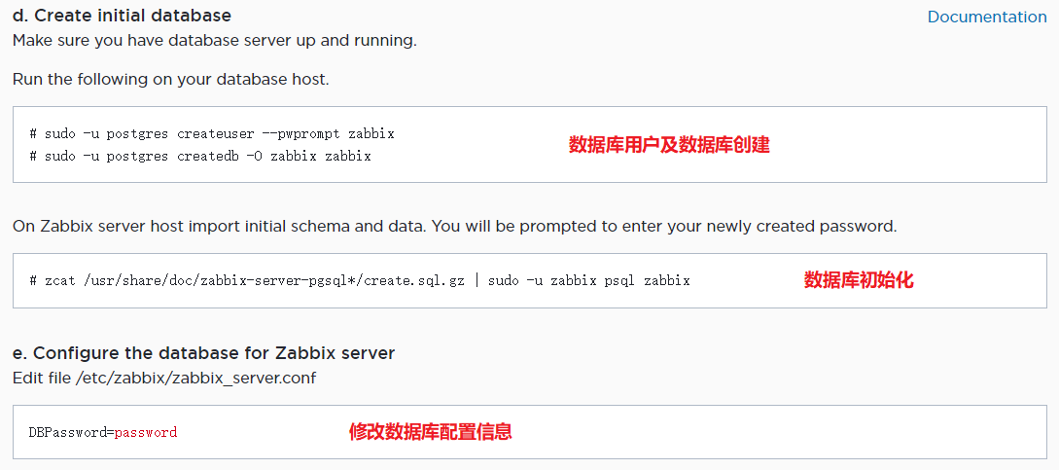Screen dimensions: 1059x470
Task: Click the sentence On Zabbix server host import initial schema
Action: click(x=454, y=227)
